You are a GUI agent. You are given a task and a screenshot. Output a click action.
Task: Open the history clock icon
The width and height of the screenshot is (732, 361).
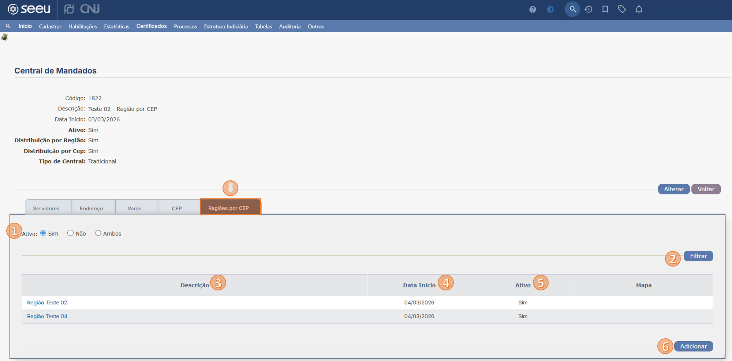point(589,10)
